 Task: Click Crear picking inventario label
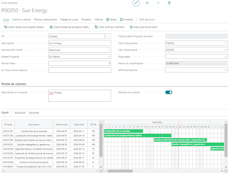[111, 27]
